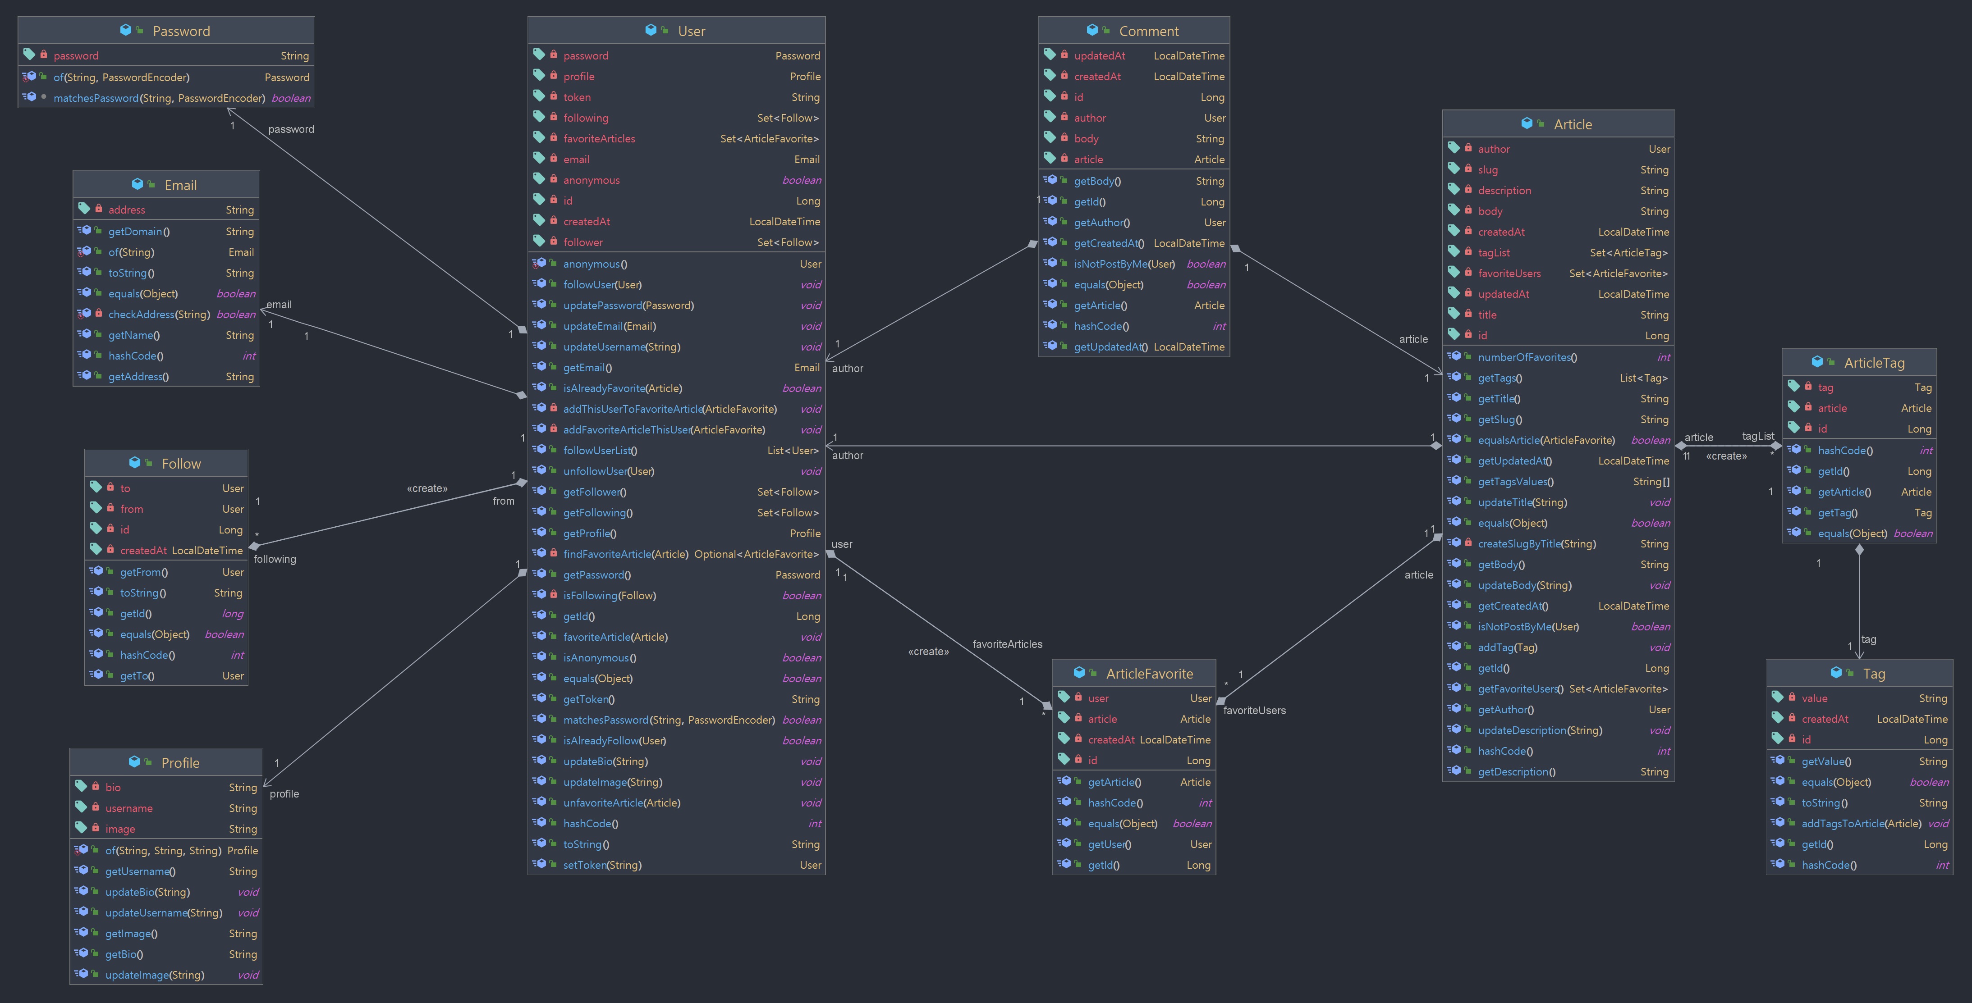This screenshot has width=1972, height=1003.
Task: Click the method icon beside Follow getFrom()
Action: pos(98,571)
